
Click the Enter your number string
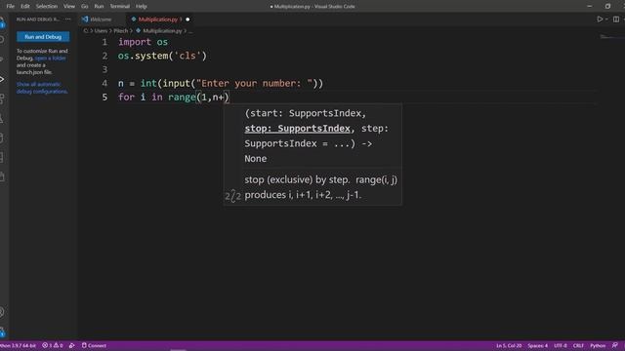click(x=254, y=83)
